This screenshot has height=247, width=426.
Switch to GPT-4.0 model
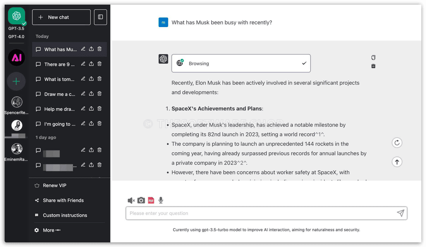pyautogui.click(x=16, y=37)
